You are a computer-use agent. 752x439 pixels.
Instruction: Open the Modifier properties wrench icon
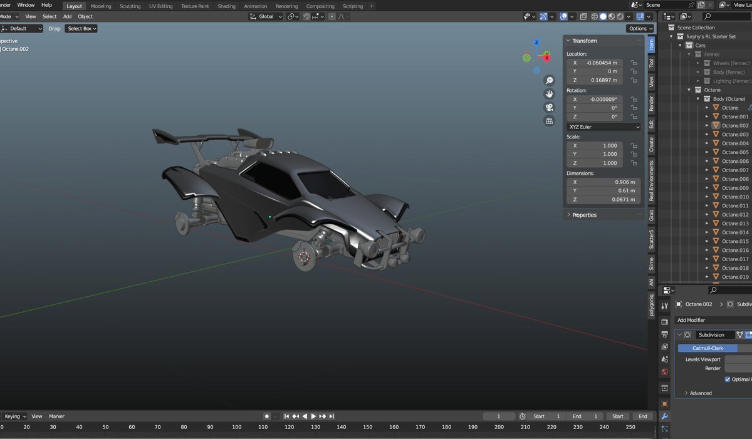pos(665,416)
